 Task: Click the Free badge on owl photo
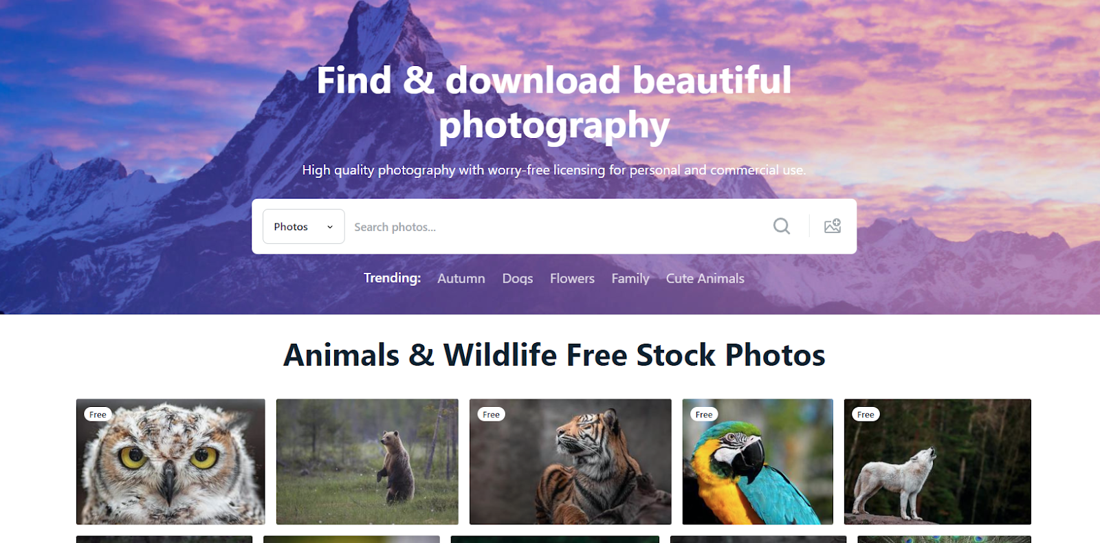(x=98, y=414)
